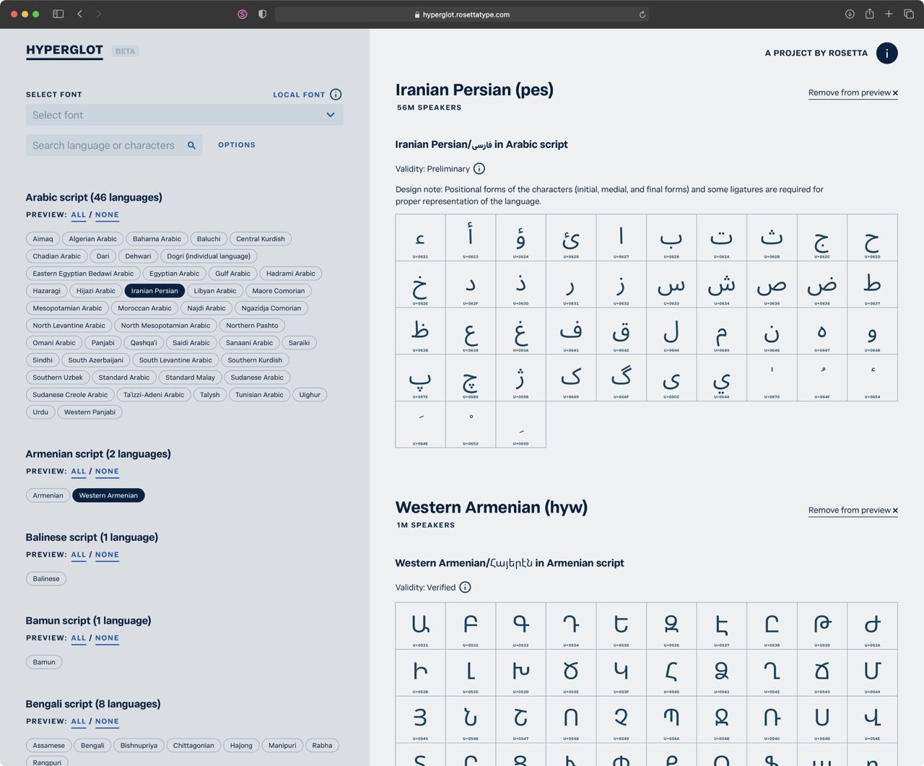924x766 pixels.
Task: Open the Safari share icon
Action: (x=869, y=14)
